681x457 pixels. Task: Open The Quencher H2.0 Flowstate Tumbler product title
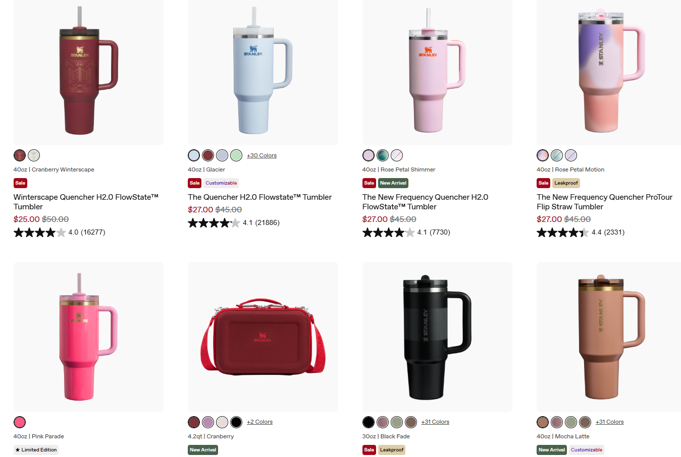coord(259,197)
